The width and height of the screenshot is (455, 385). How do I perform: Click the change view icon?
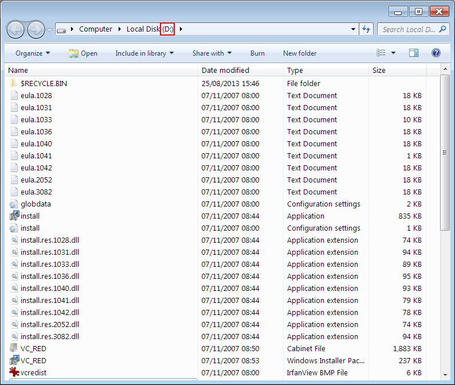tap(381, 53)
